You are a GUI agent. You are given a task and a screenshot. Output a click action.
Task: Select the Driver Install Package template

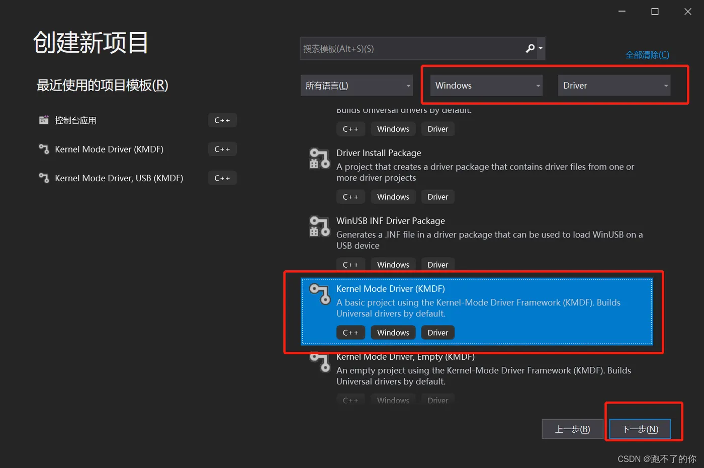coord(379,153)
